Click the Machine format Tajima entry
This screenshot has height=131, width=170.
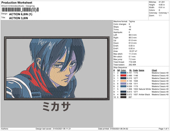[x=124, y=21]
